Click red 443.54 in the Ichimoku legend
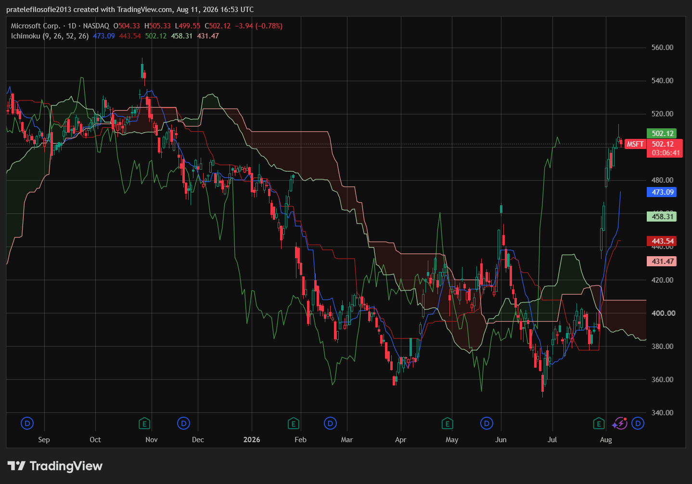Viewport: 692px width, 484px height. click(130, 36)
